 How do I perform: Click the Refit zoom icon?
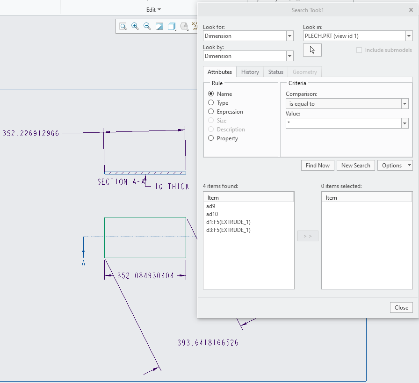coord(123,27)
